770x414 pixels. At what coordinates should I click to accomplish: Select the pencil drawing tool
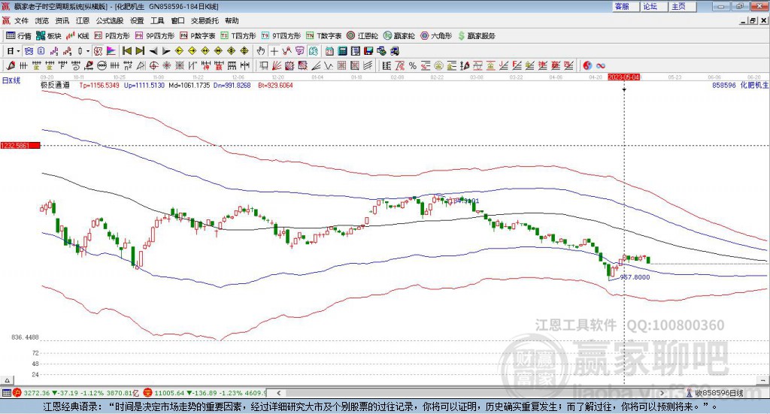click(x=11, y=65)
